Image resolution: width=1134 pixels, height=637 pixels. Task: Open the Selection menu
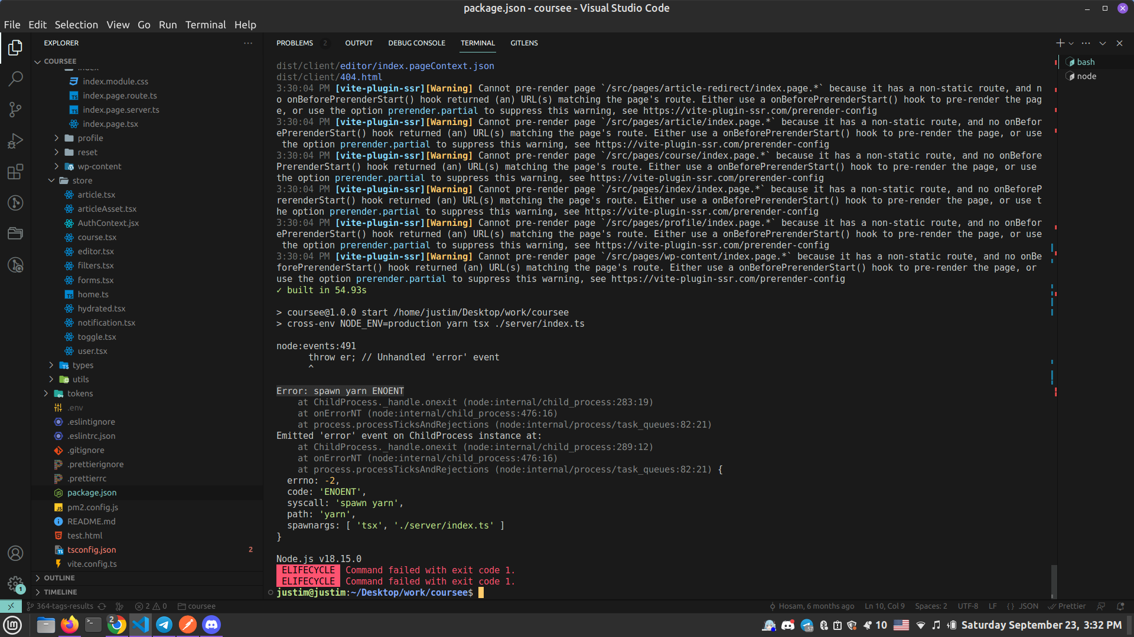(76, 25)
